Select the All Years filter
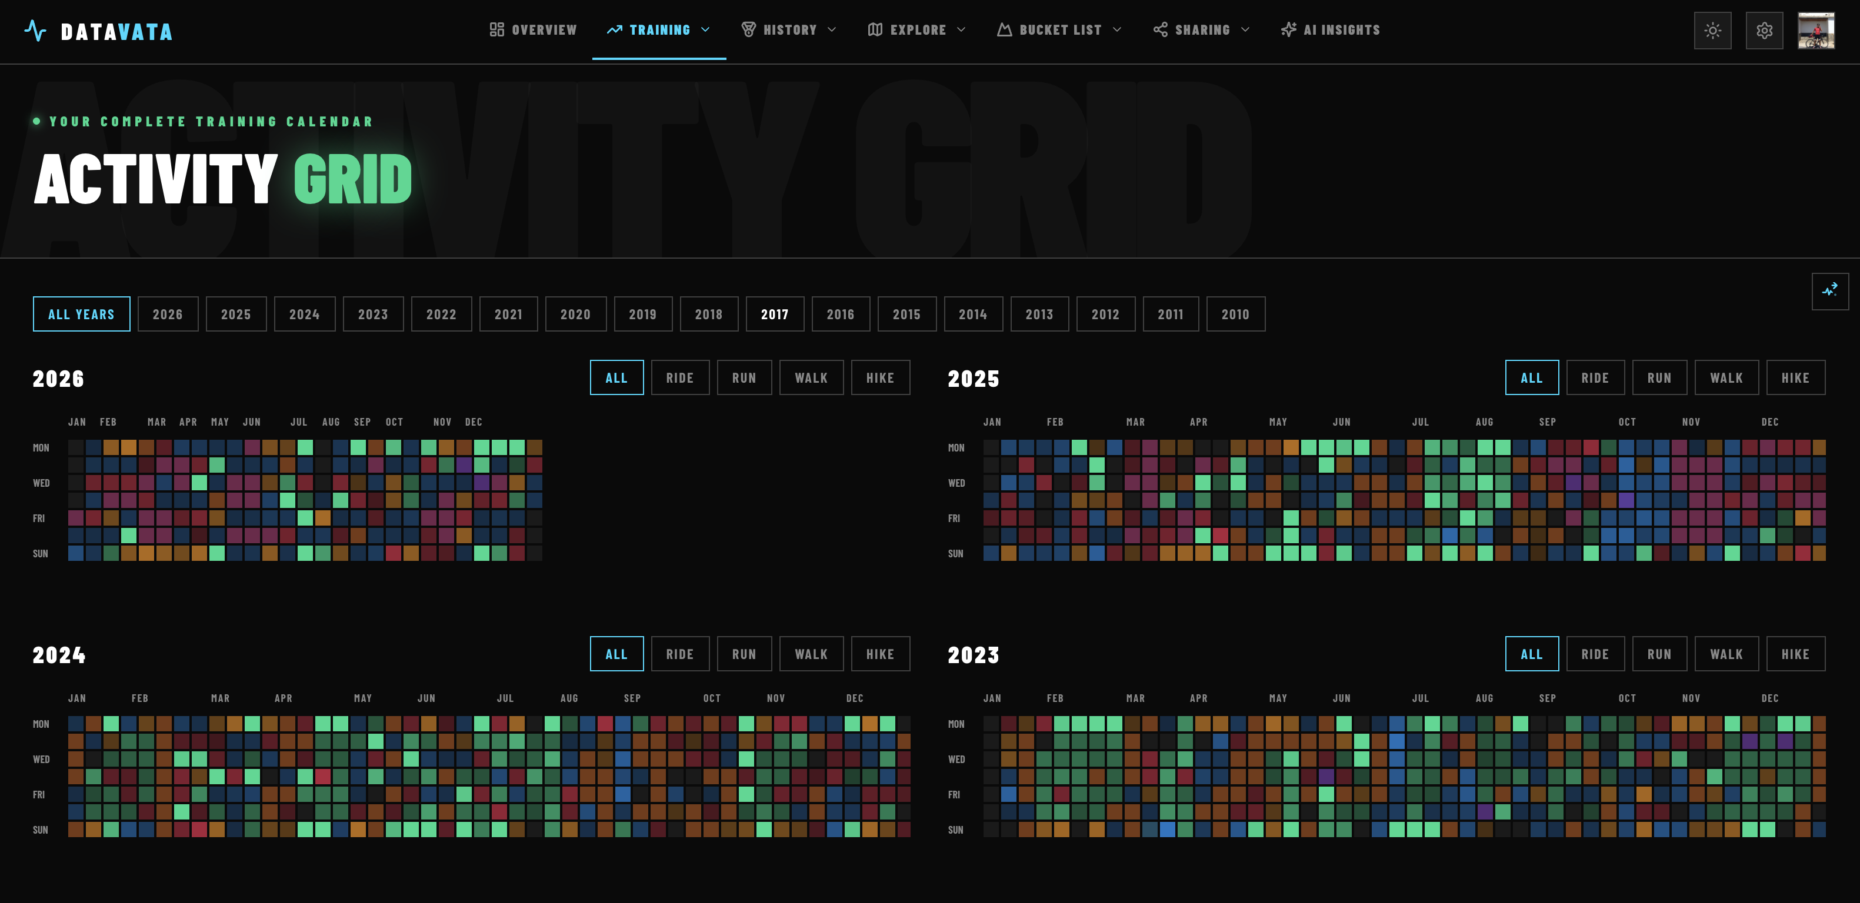This screenshot has width=1860, height=903. click(82, 314)
